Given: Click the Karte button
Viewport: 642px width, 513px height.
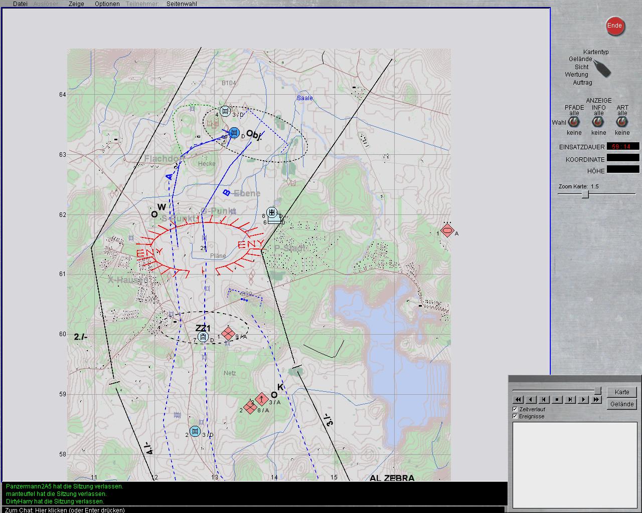Looking at the screenshot, I should [x=622, y=392].
